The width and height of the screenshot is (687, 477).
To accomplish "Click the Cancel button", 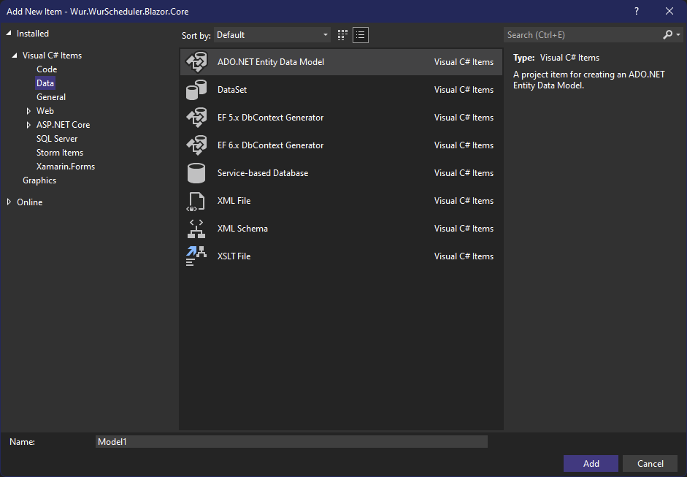I will coord(650,463).
